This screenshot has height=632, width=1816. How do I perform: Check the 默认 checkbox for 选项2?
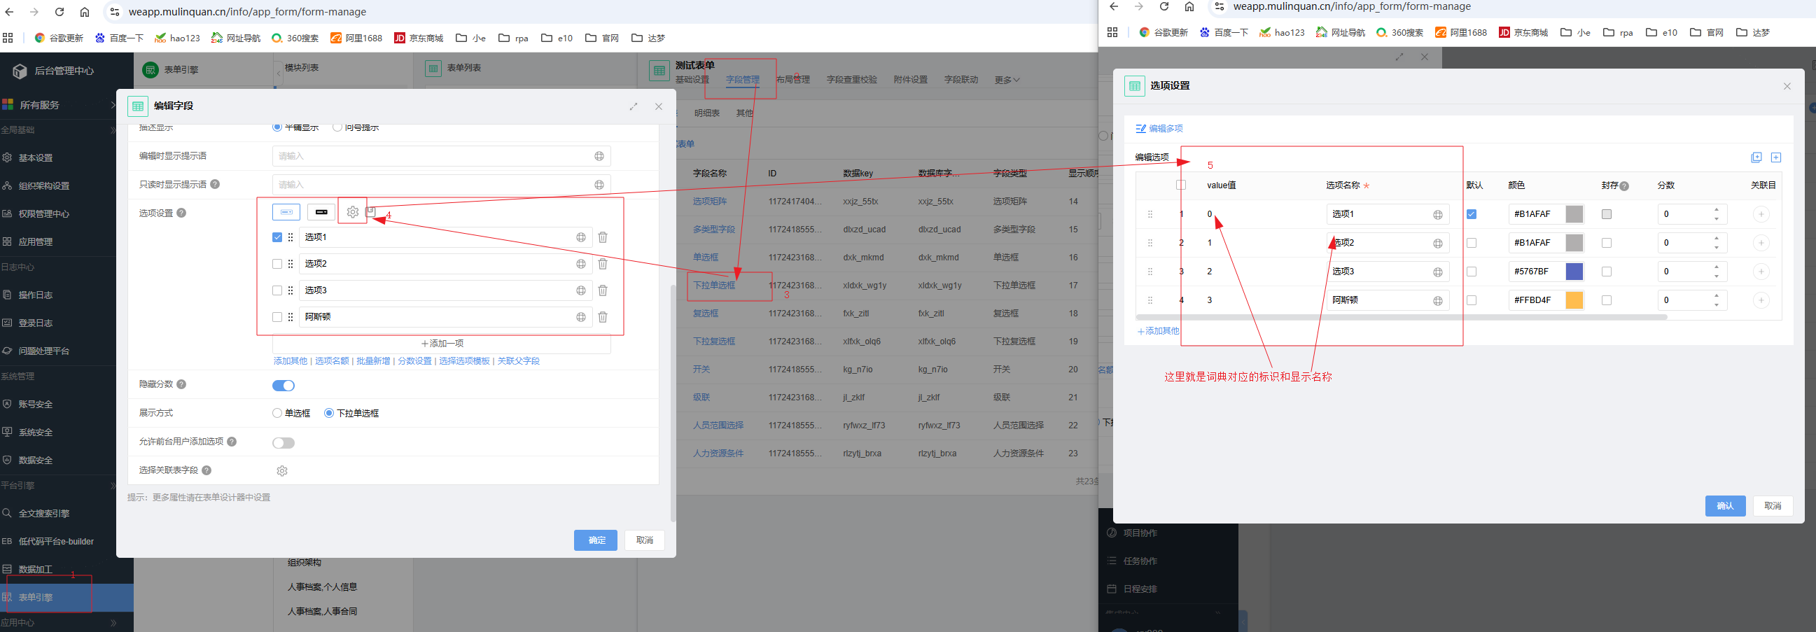[x=1472, y=243]
